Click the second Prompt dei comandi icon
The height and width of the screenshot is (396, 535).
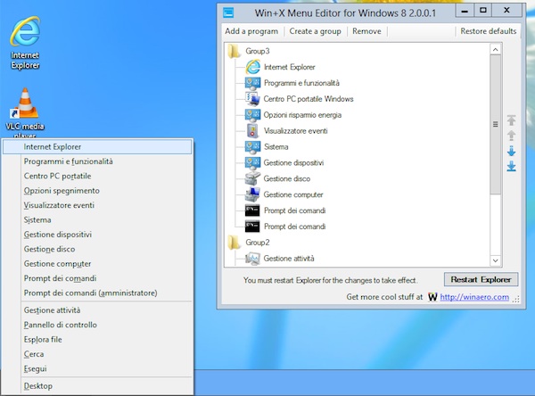(x=252, y=227)
